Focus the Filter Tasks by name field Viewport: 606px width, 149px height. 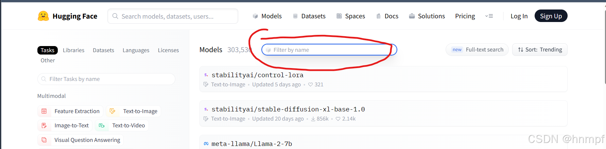point(106,79)
